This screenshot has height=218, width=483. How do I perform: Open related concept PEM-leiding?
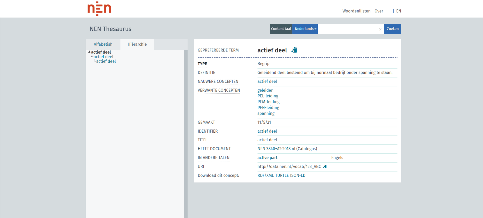269,102
